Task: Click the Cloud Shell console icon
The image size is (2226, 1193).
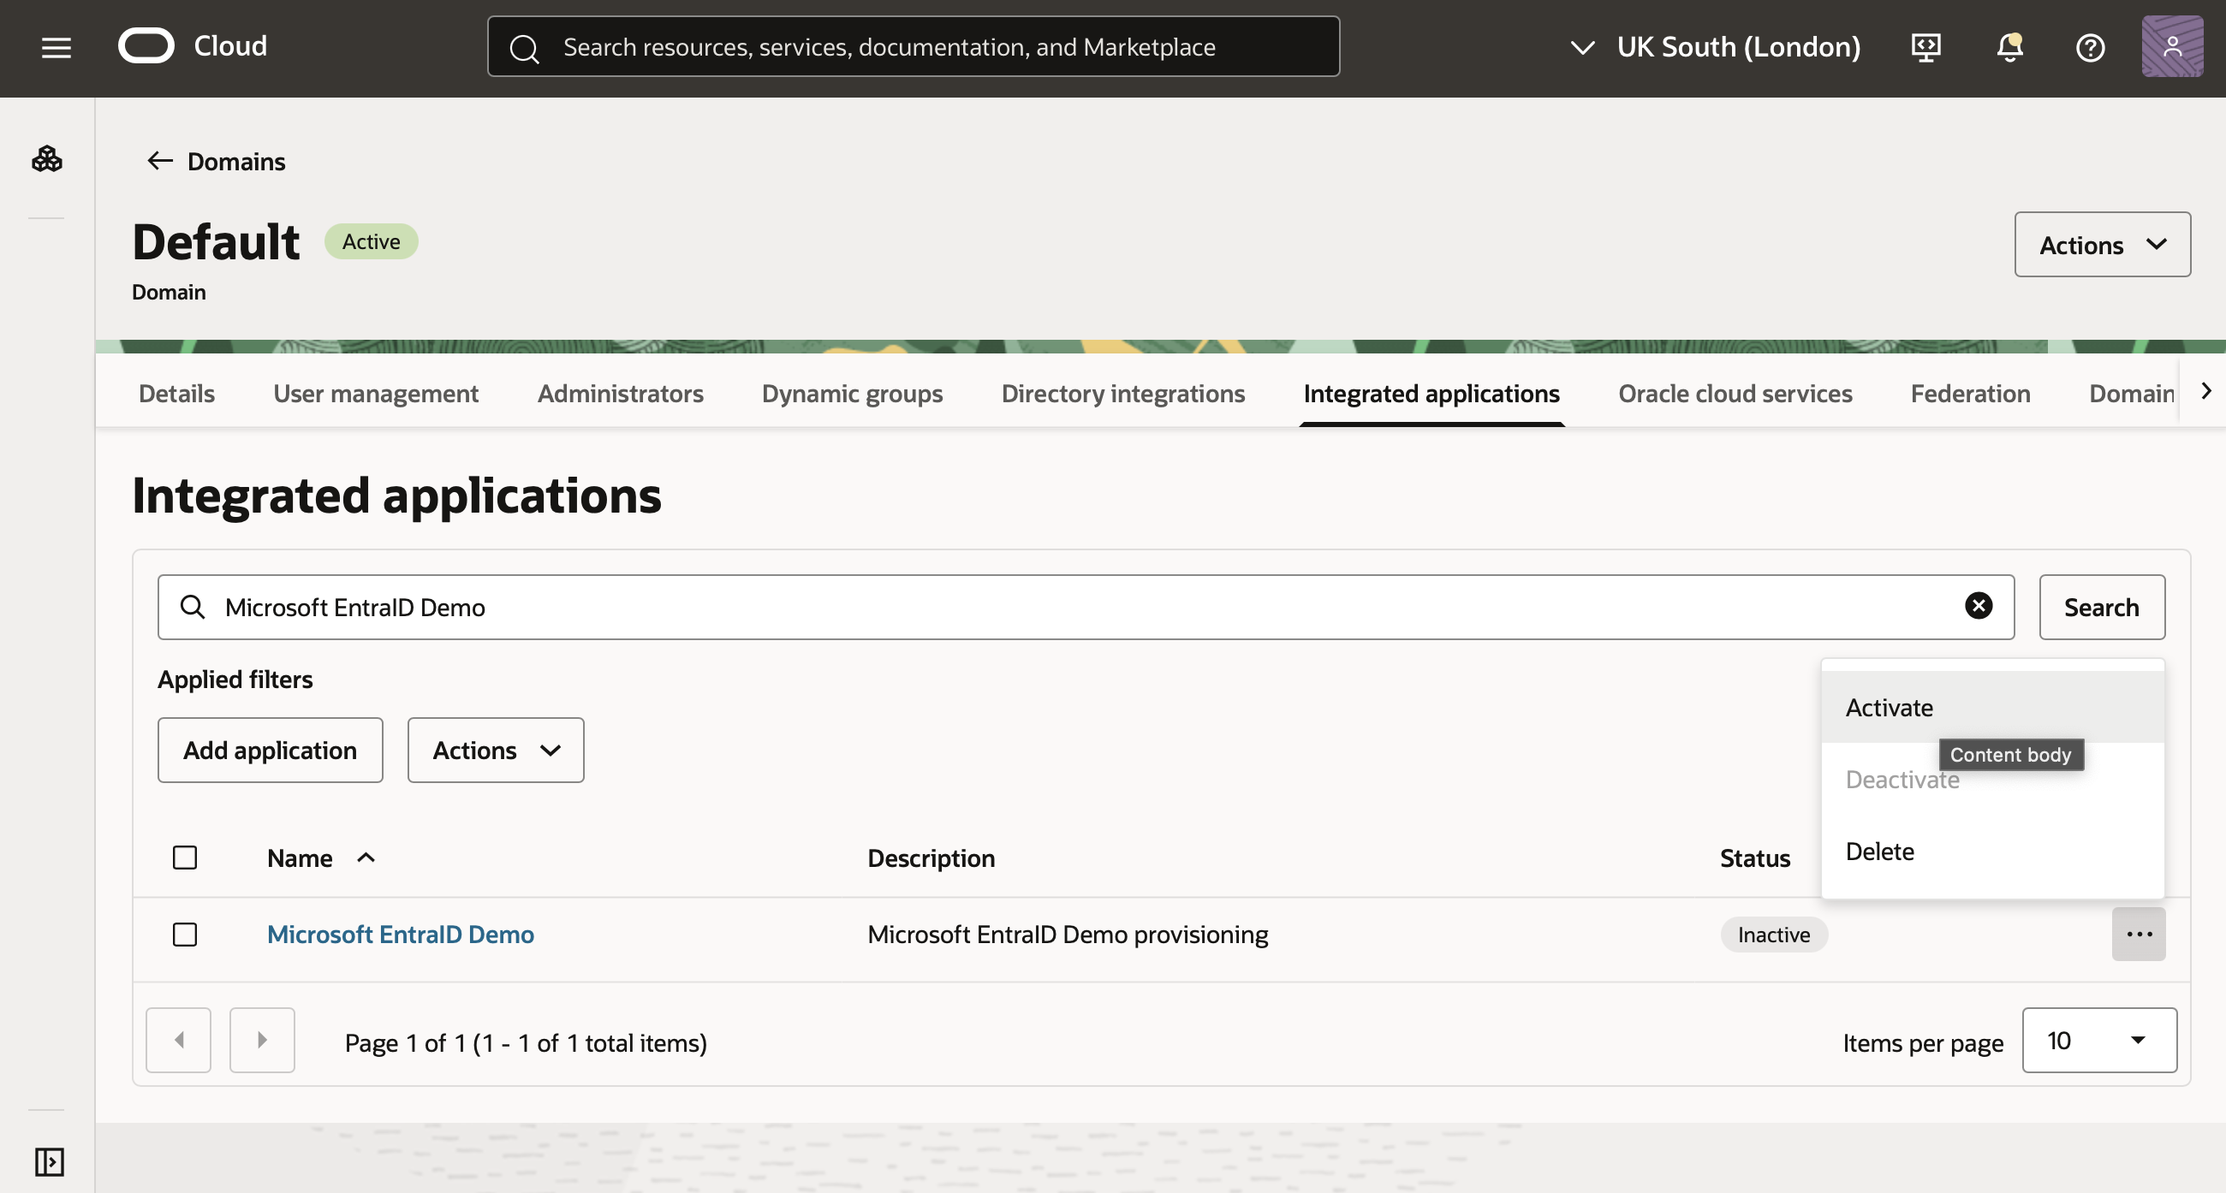Action: (1925, 49)
